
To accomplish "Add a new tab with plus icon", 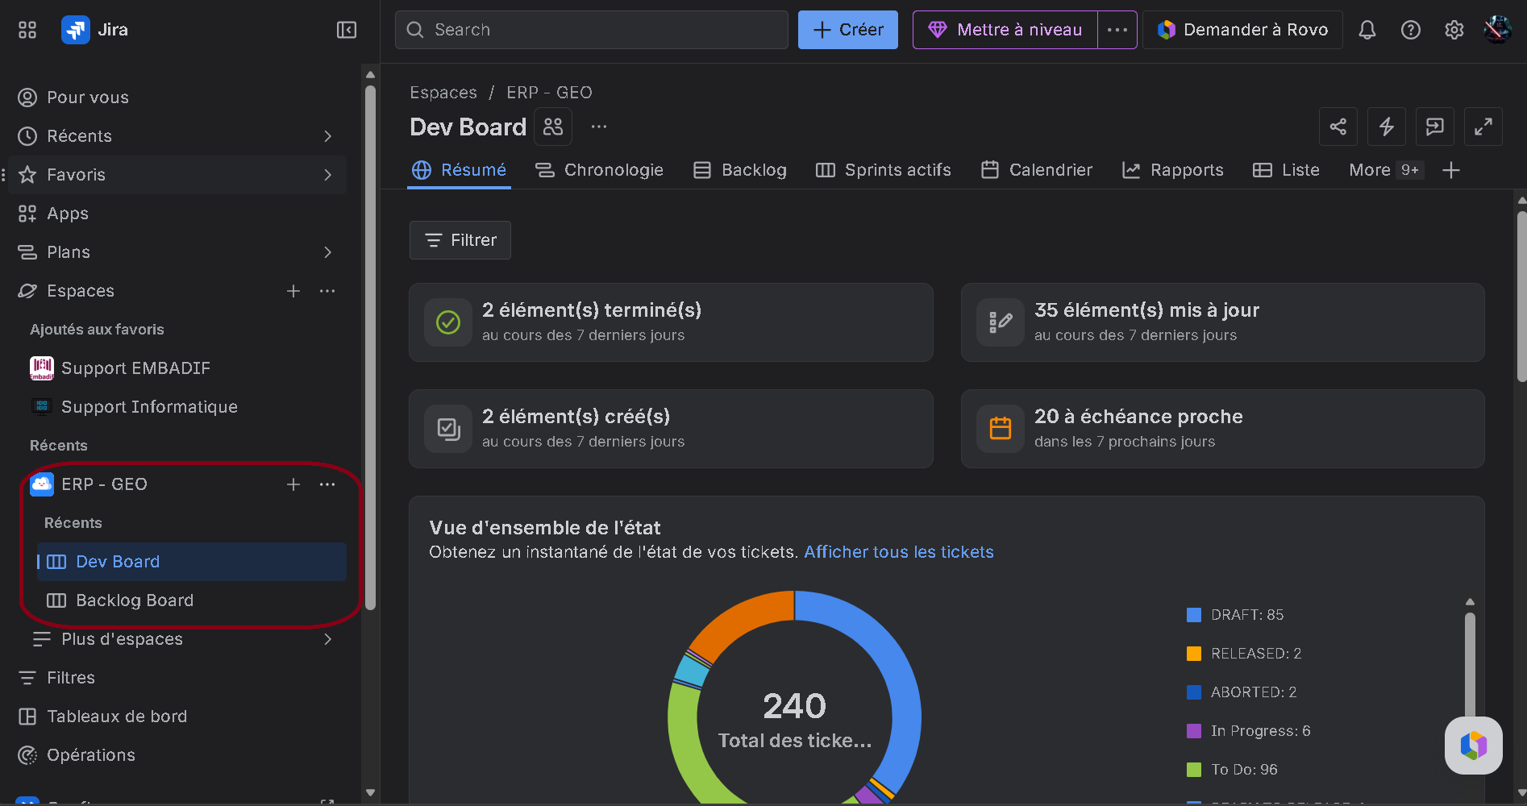I will [1451, 170].
